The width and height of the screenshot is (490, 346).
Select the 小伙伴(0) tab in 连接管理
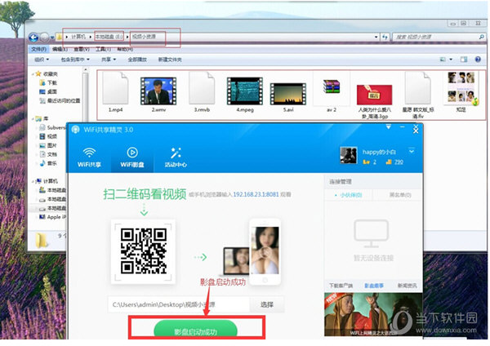[x=349, y=195]
